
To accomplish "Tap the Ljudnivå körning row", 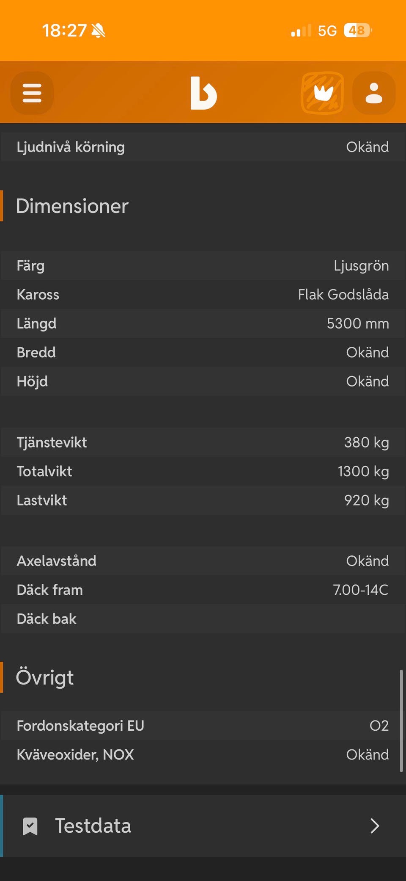I will coord(203,147).
